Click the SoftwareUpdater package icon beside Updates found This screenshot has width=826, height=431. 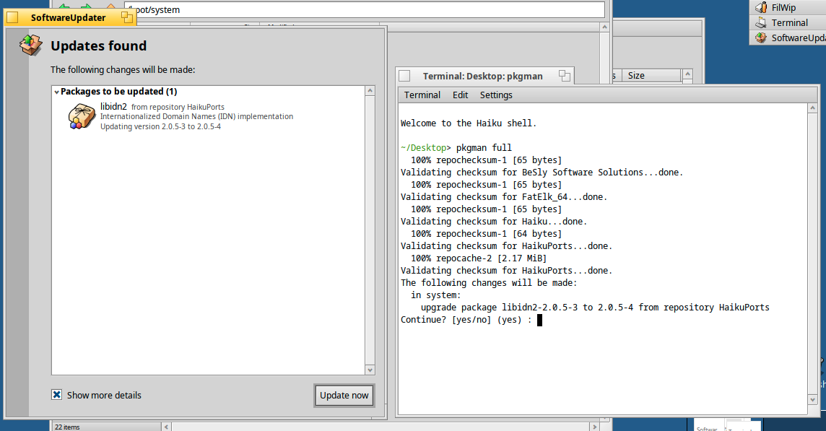[x=30, y=45]
